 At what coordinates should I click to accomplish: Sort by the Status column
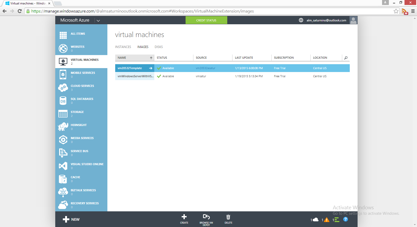coord(174,58)
